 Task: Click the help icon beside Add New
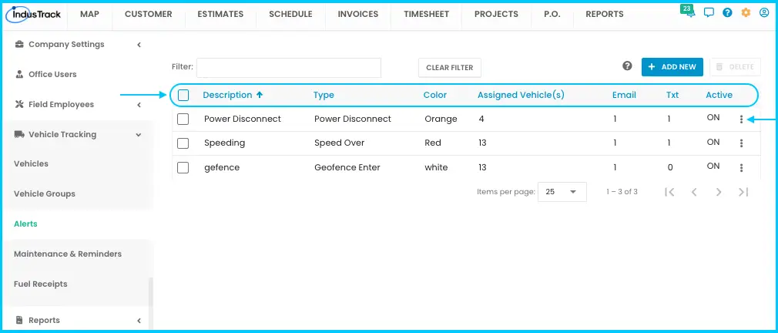click(x=627, y=66)
